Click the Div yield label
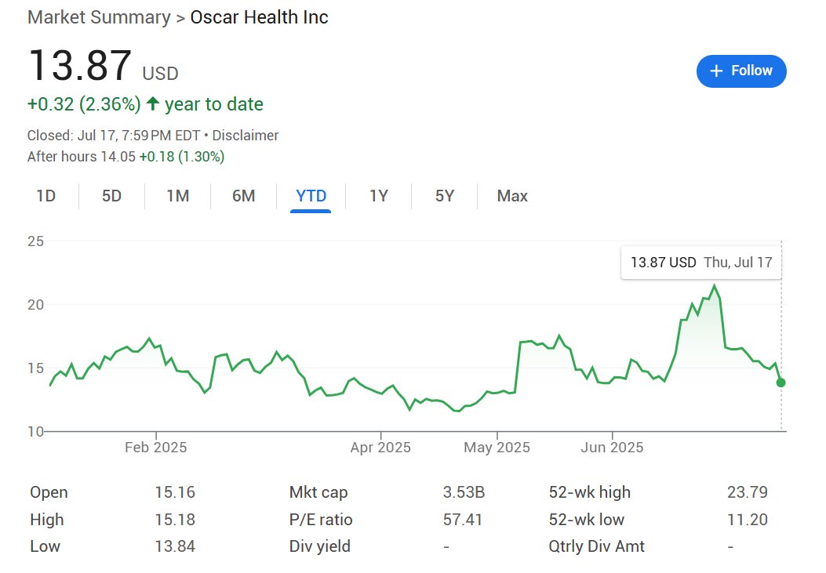Image resolution: width=826 pixels, height=573 pixels. (320, 546)
